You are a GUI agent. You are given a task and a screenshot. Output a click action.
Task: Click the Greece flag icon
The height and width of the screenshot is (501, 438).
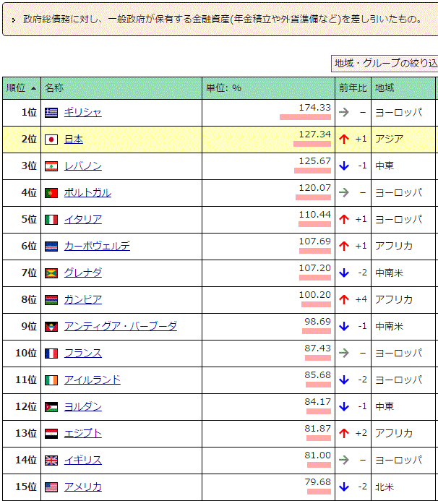point(51,113)
